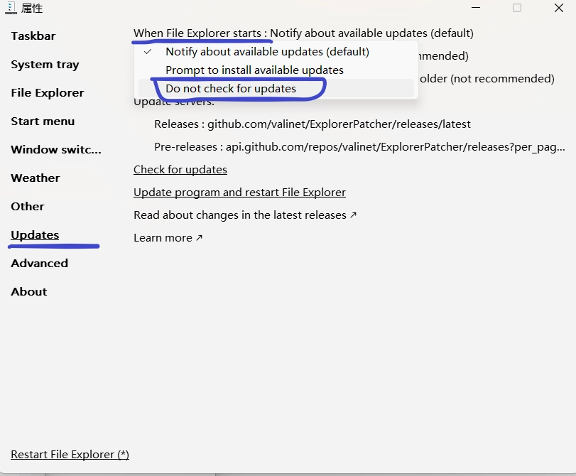
Task: Show the Other settings section
Action: tap(28, 207)
